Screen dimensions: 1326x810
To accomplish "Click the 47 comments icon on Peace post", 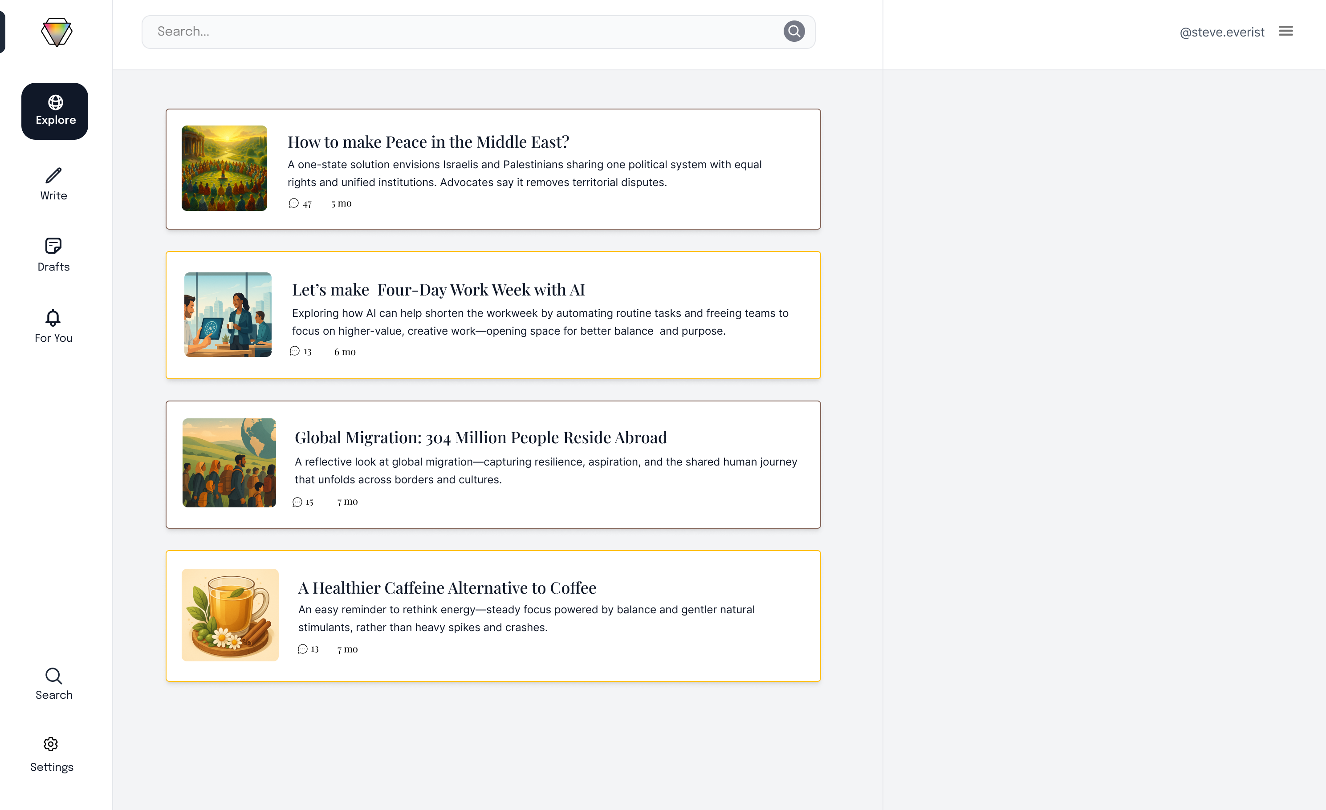I will click(294, 203).
